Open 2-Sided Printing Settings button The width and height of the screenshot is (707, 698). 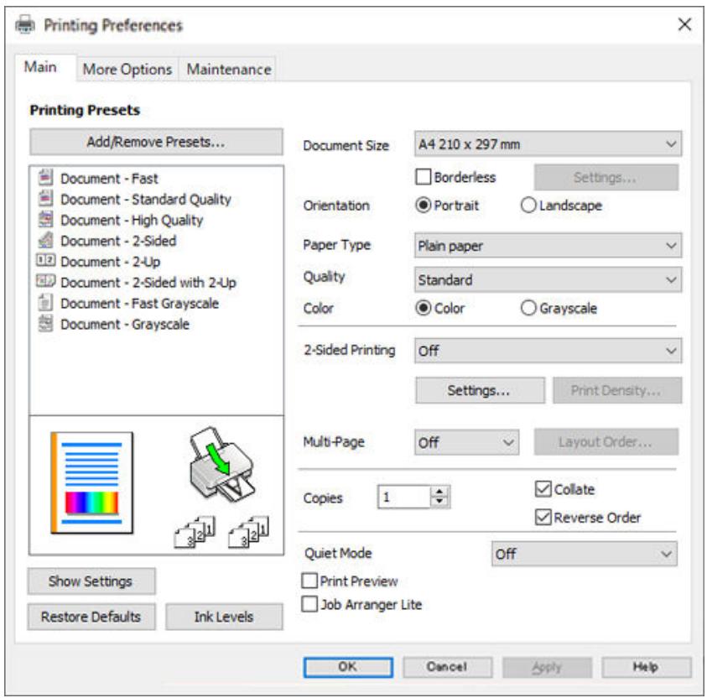coord(480,390)
